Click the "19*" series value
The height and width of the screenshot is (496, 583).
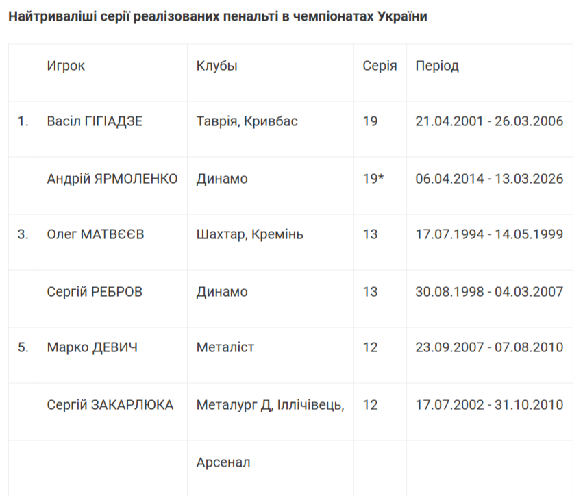click(373, 179)
